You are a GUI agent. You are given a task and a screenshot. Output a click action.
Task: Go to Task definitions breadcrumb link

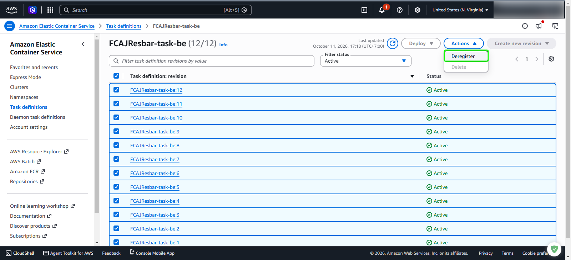coord(124,26)
